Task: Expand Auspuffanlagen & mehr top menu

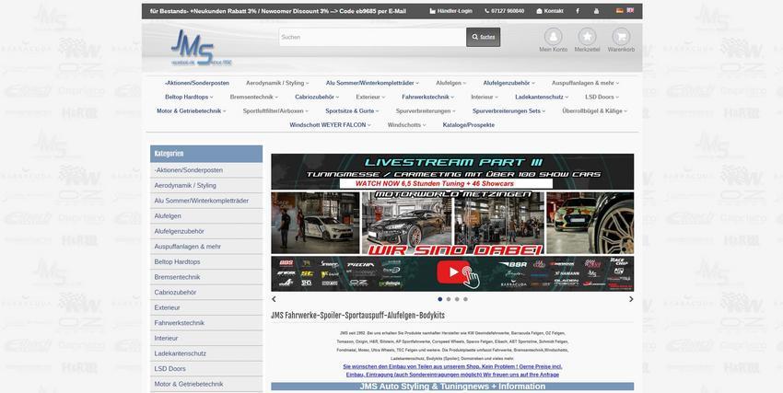Action: (585, 83)
